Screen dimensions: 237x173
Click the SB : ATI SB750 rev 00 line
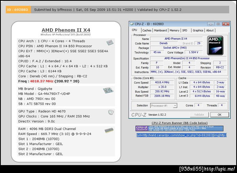37,104
